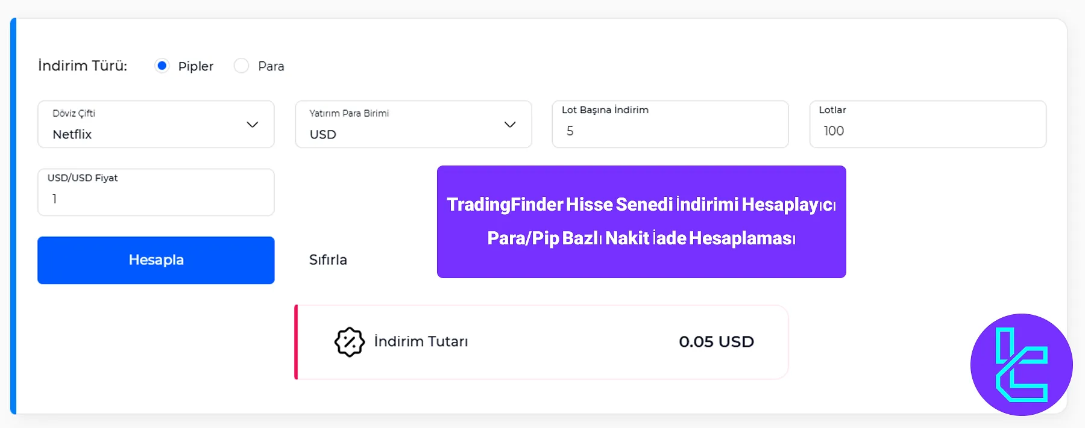Screen dimensions: 1085x428
Task: Select the Pipler radio button
Action: tap(162, 66)
